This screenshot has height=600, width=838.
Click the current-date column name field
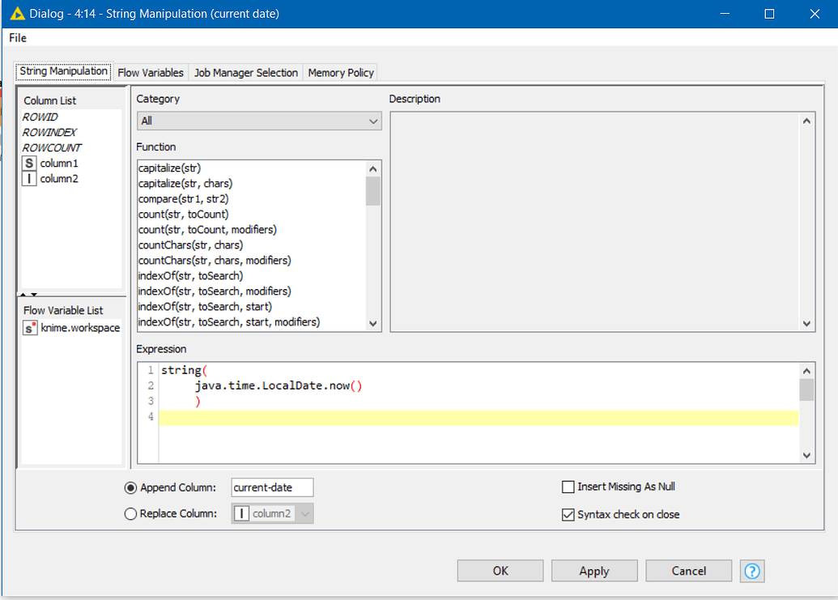(x=271, y=487)
